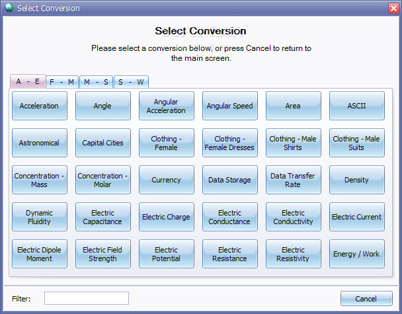The image size is (402, 314).
Task: Click the Density conversion button
Action: 356,180
